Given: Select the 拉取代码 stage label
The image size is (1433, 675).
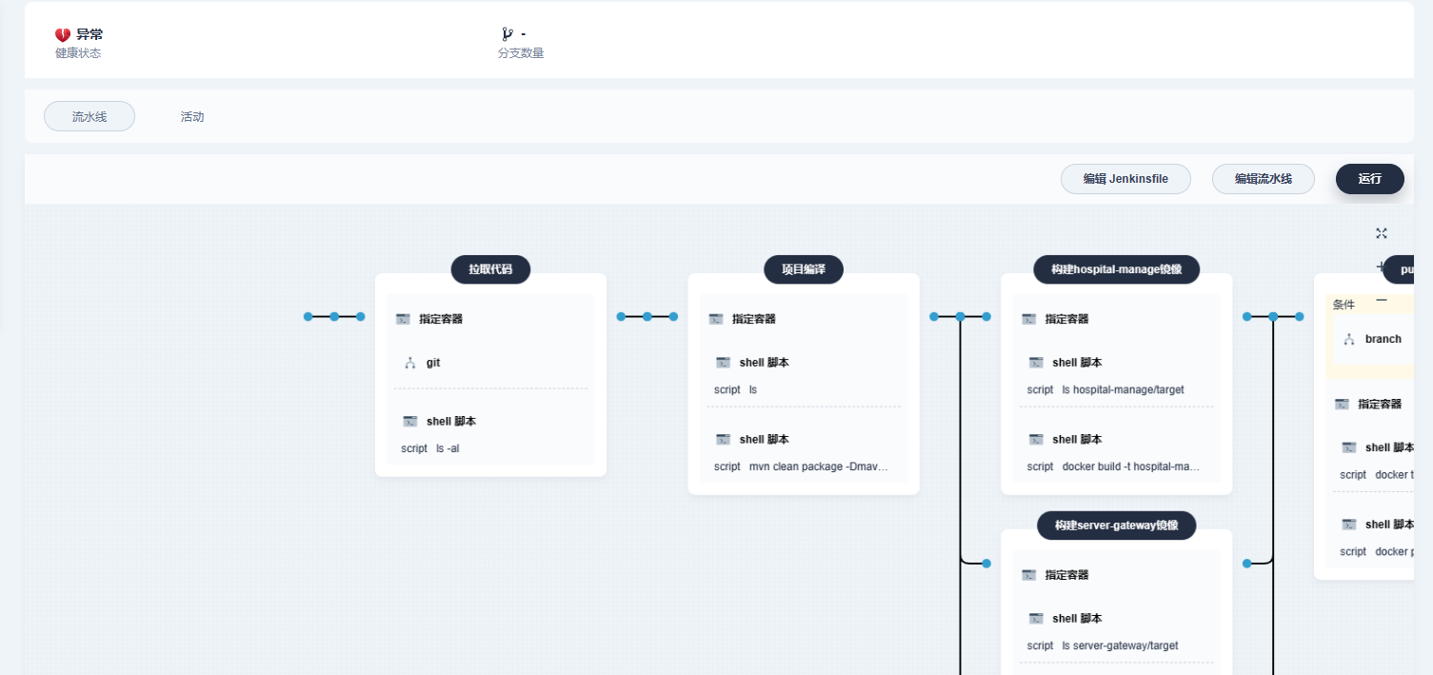Looking at the screenshot, I should (490, 269).
